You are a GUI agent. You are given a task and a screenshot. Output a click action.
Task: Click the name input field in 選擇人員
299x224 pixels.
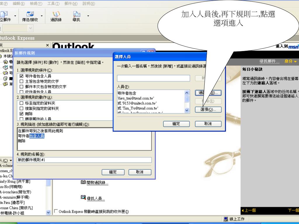pos(154,78)
